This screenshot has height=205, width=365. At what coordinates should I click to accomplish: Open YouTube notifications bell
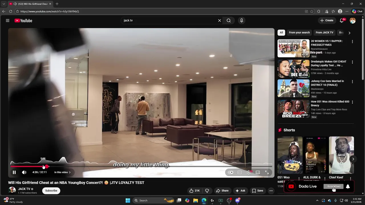click(x=342, y=20)
